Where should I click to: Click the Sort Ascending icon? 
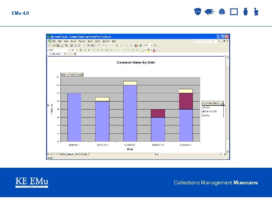coord(127,45)
